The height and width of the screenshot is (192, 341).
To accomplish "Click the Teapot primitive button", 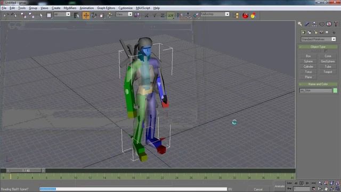I will tap(328, 72).
